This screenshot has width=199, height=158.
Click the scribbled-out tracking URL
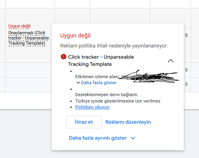(149, 77)
